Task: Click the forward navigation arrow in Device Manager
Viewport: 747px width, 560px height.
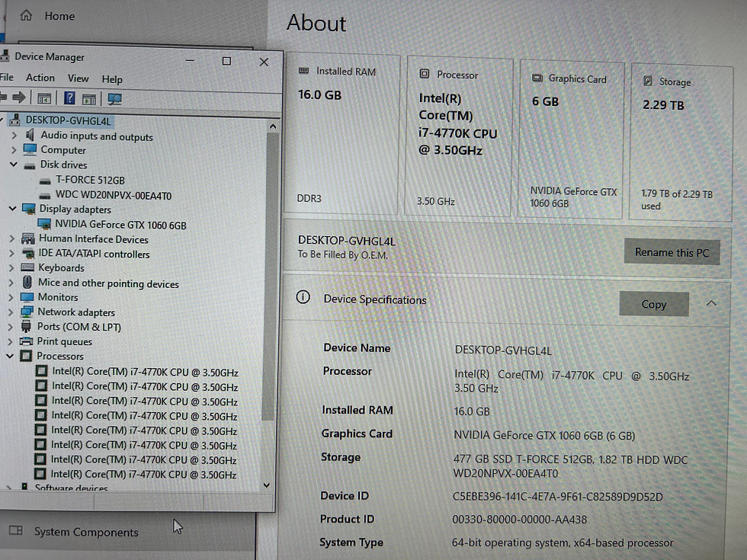Action: coord(20,98)
